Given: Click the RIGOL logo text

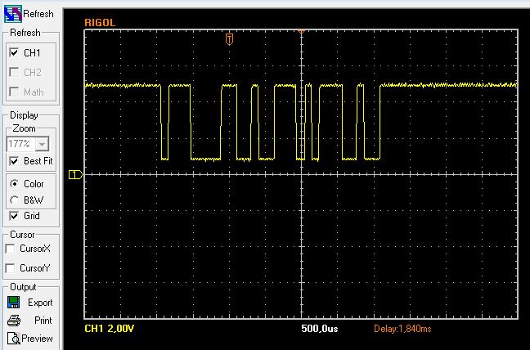Looking at the screenshot, I should pyautogui.click(x=100, y=23).
